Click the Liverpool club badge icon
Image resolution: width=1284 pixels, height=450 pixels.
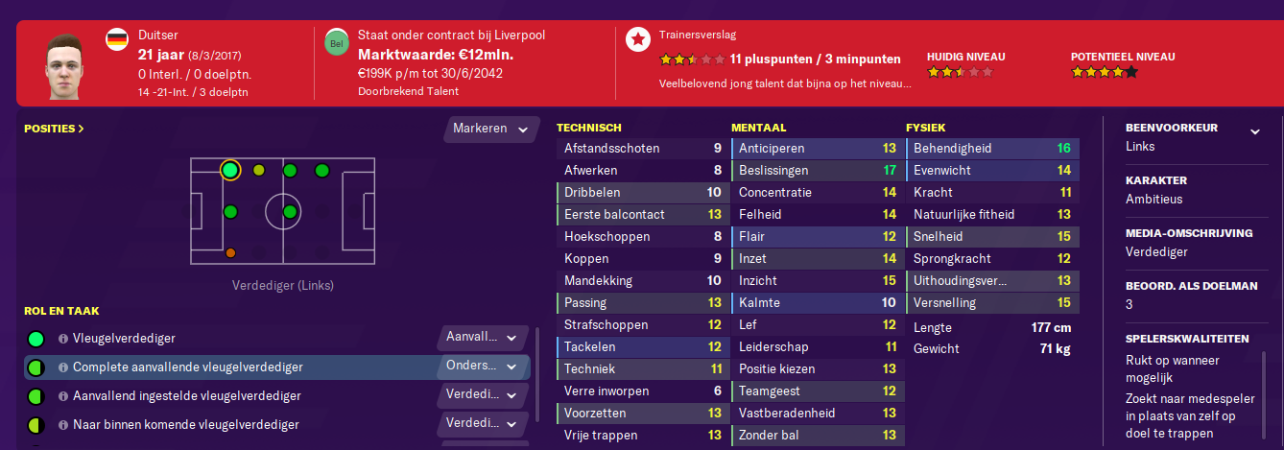pos(337,43)
